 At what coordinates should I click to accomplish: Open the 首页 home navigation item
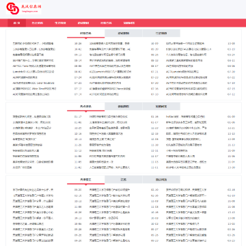click(x=16, y=23)
